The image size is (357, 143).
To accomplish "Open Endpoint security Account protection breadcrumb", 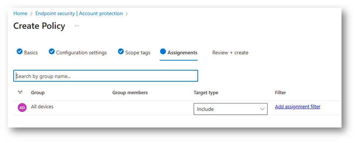I will 79,13.
